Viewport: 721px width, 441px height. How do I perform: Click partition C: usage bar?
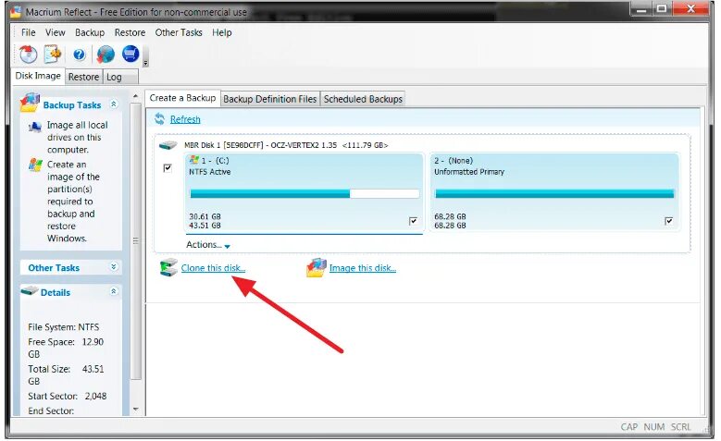click(305, 193)
